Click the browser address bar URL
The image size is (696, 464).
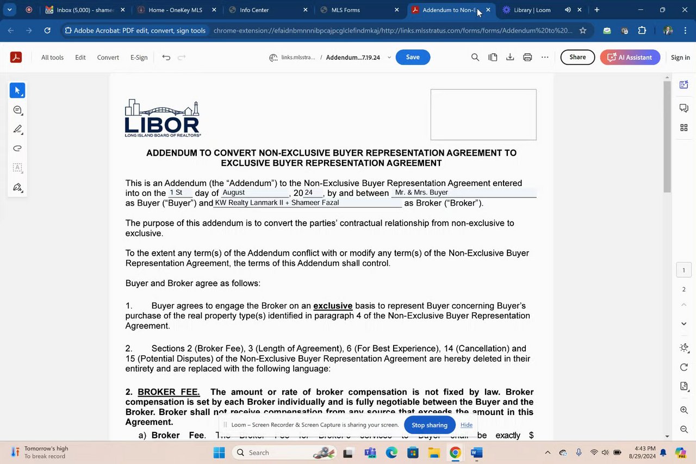click(393, 30)
